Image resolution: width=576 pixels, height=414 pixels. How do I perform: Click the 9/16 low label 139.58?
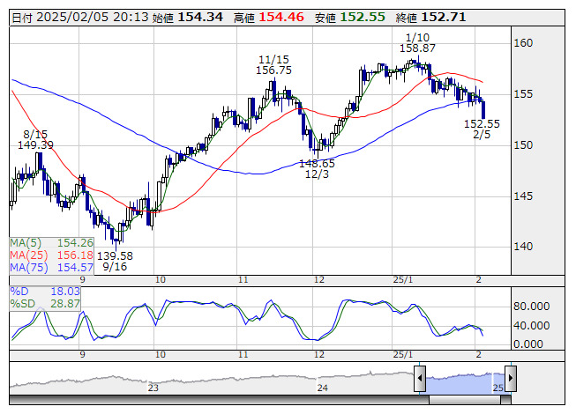116,255
